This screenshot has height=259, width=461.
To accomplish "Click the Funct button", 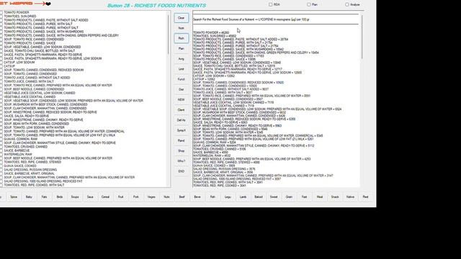I will (x=181, y=79).
